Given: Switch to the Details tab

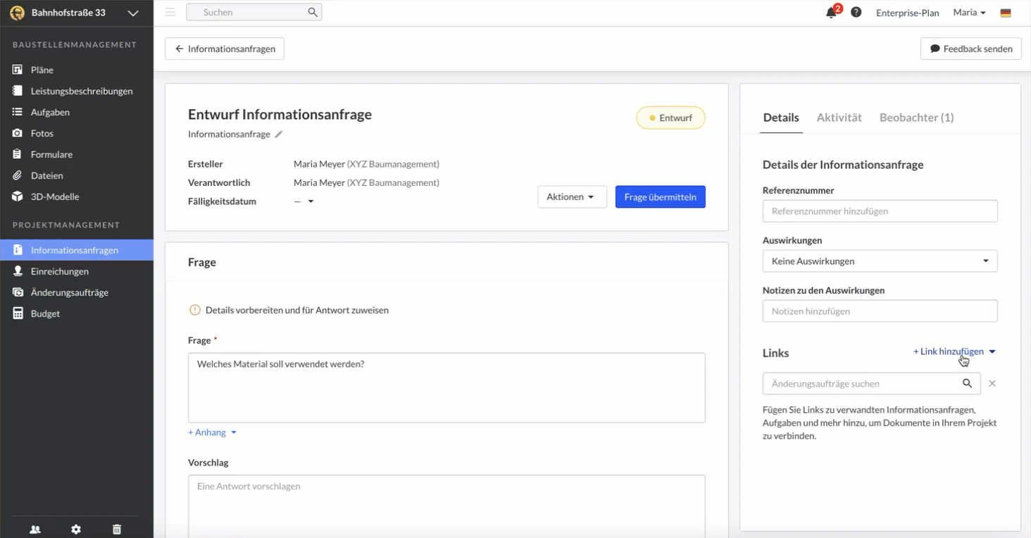Looking at the screenshot, I should point(781,118).
